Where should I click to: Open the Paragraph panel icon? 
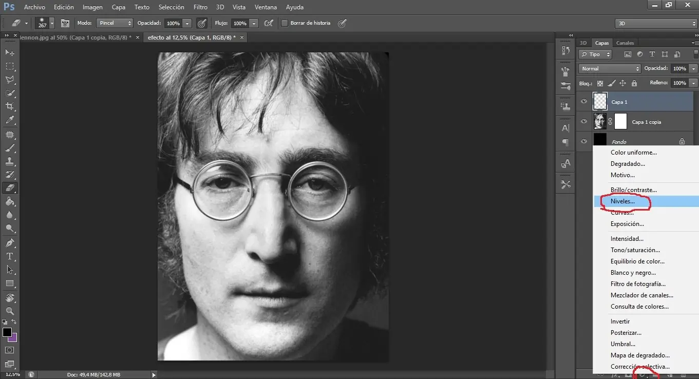[x=566, y=142]
